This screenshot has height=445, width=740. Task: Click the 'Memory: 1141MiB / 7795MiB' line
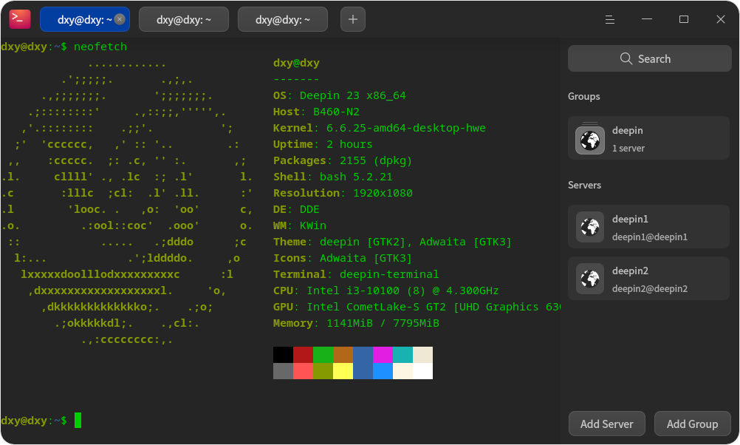(x=356, y=323)
